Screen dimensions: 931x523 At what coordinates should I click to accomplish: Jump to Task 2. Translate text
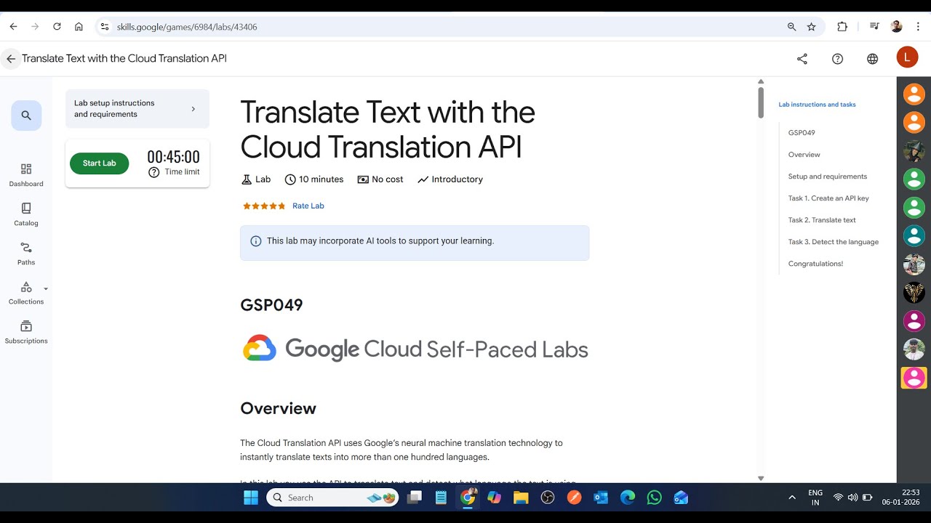(822, 220)
